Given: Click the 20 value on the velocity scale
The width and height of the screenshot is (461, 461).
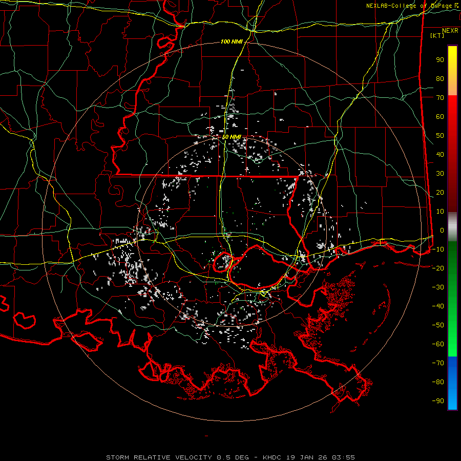Looking at the screenshot, I should (x=440, y=192).
